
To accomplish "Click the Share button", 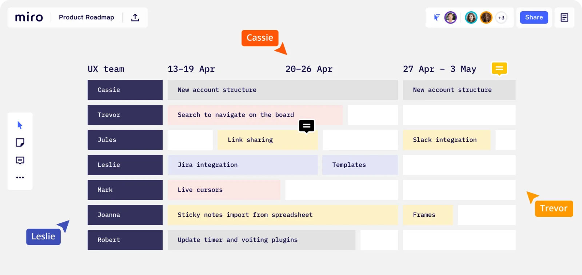I will coord(534,17).
